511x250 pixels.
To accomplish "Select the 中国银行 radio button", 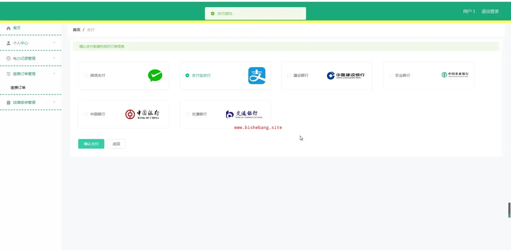I will tap(86, 114).
